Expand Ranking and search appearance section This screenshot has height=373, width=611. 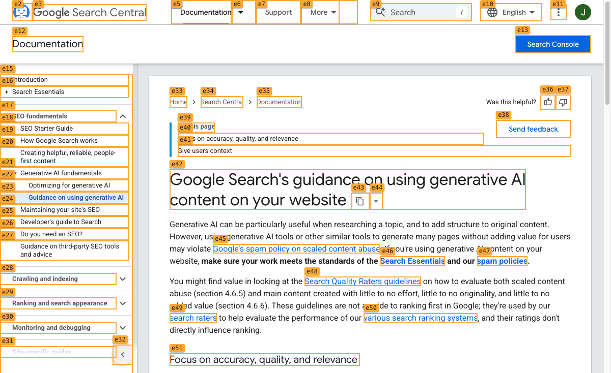coord(123,303)
